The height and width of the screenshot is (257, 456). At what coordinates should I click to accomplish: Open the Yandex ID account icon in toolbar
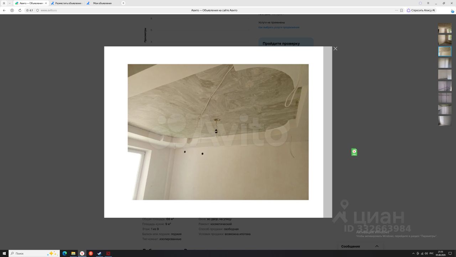[12, 10]
